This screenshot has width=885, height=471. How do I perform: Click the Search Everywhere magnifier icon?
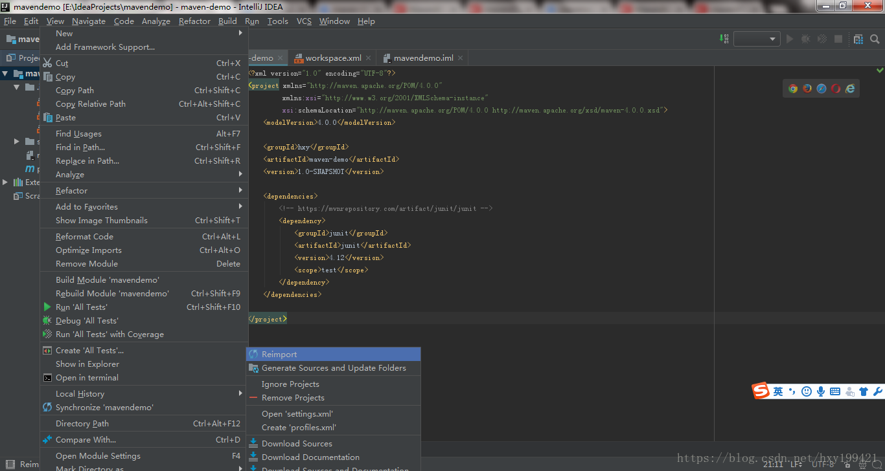(x=875, y=39)
